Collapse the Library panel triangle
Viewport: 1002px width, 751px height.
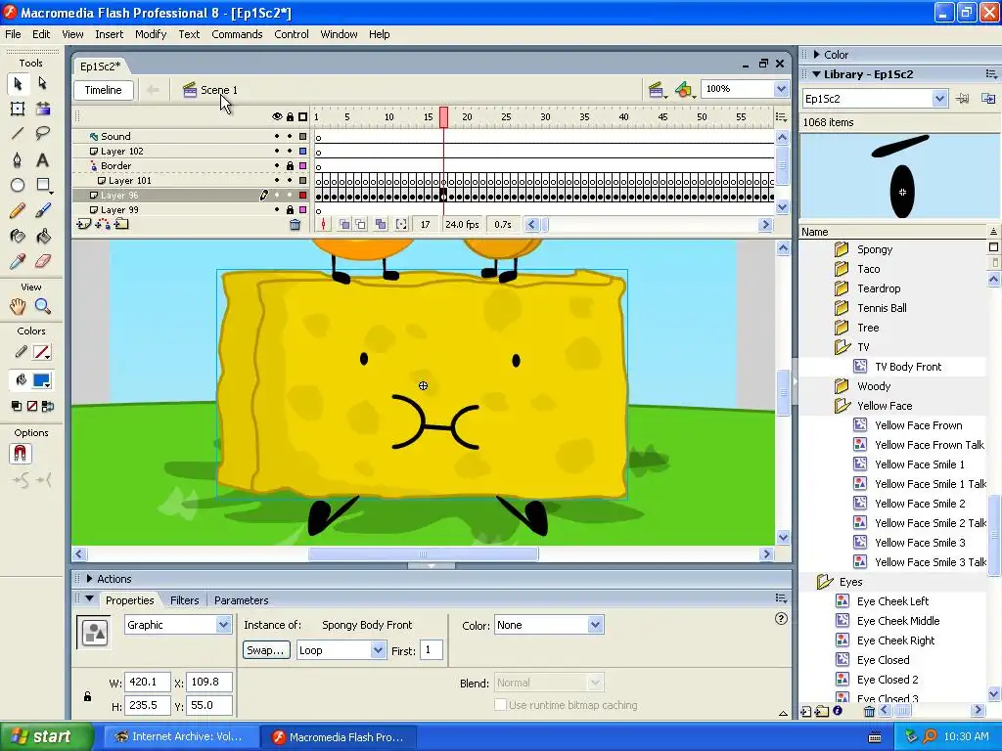click(x=817, y=74)
